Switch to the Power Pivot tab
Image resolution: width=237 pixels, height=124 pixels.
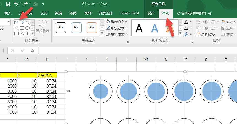pos(130,13)
